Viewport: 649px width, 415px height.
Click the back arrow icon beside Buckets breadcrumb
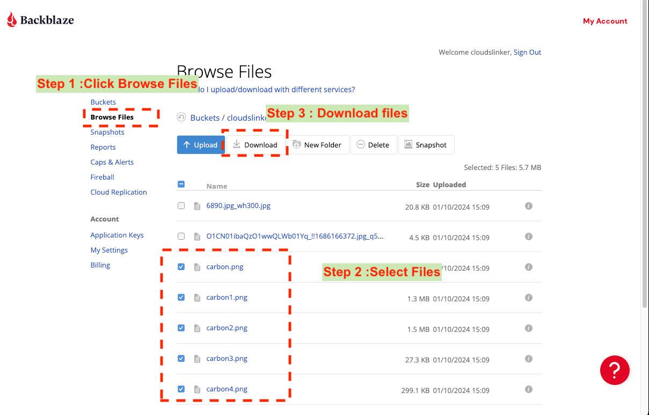click(181, 117)
